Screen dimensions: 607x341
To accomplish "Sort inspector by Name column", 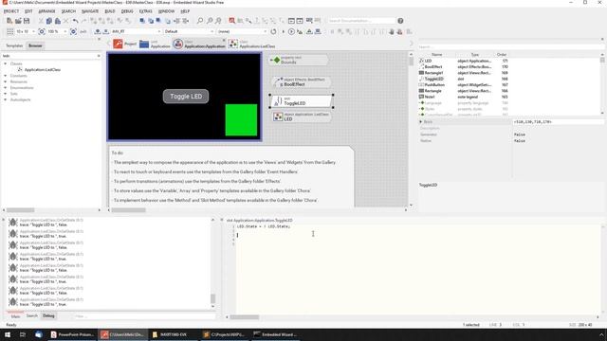I will pos(437,55).
